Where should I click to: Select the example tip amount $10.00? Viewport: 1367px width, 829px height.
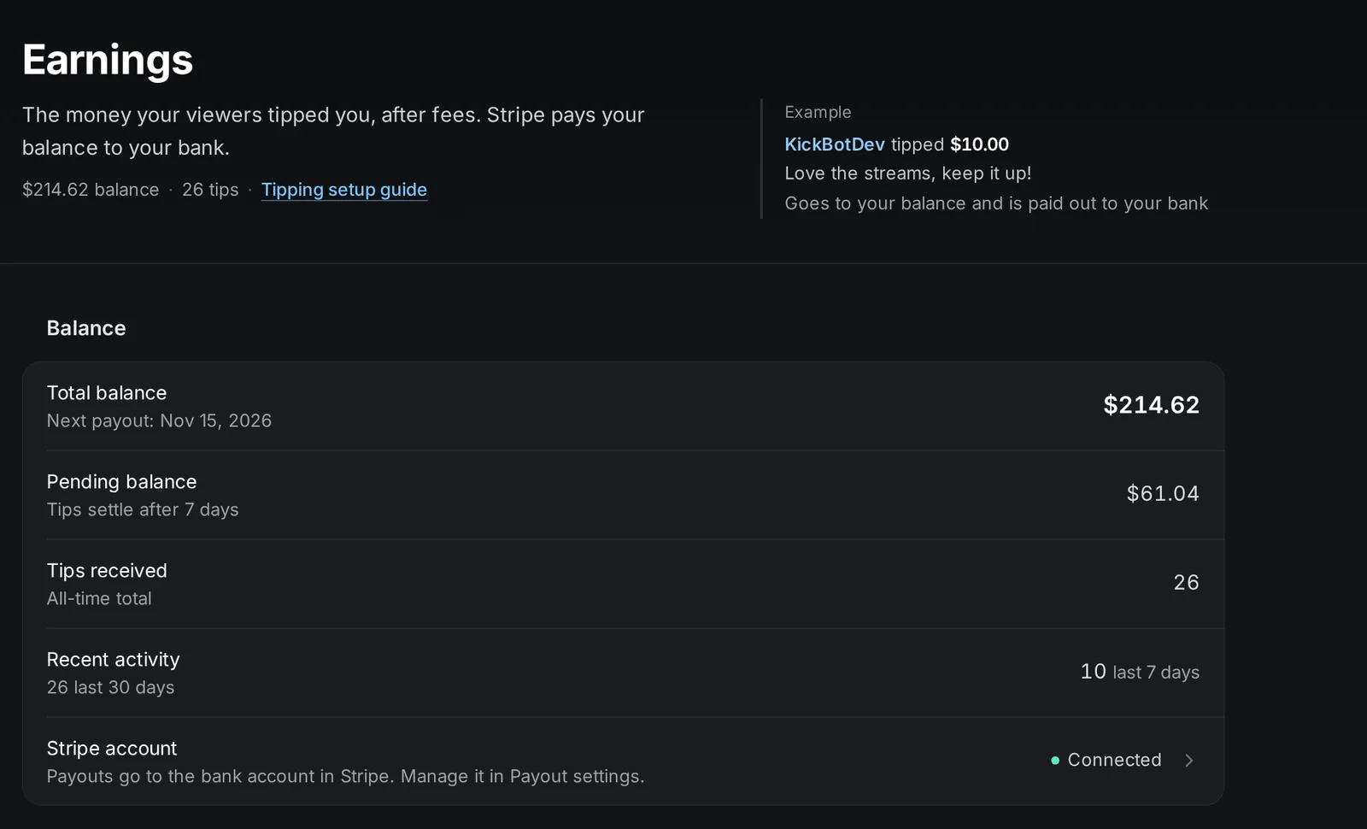[x=979, y=144]
